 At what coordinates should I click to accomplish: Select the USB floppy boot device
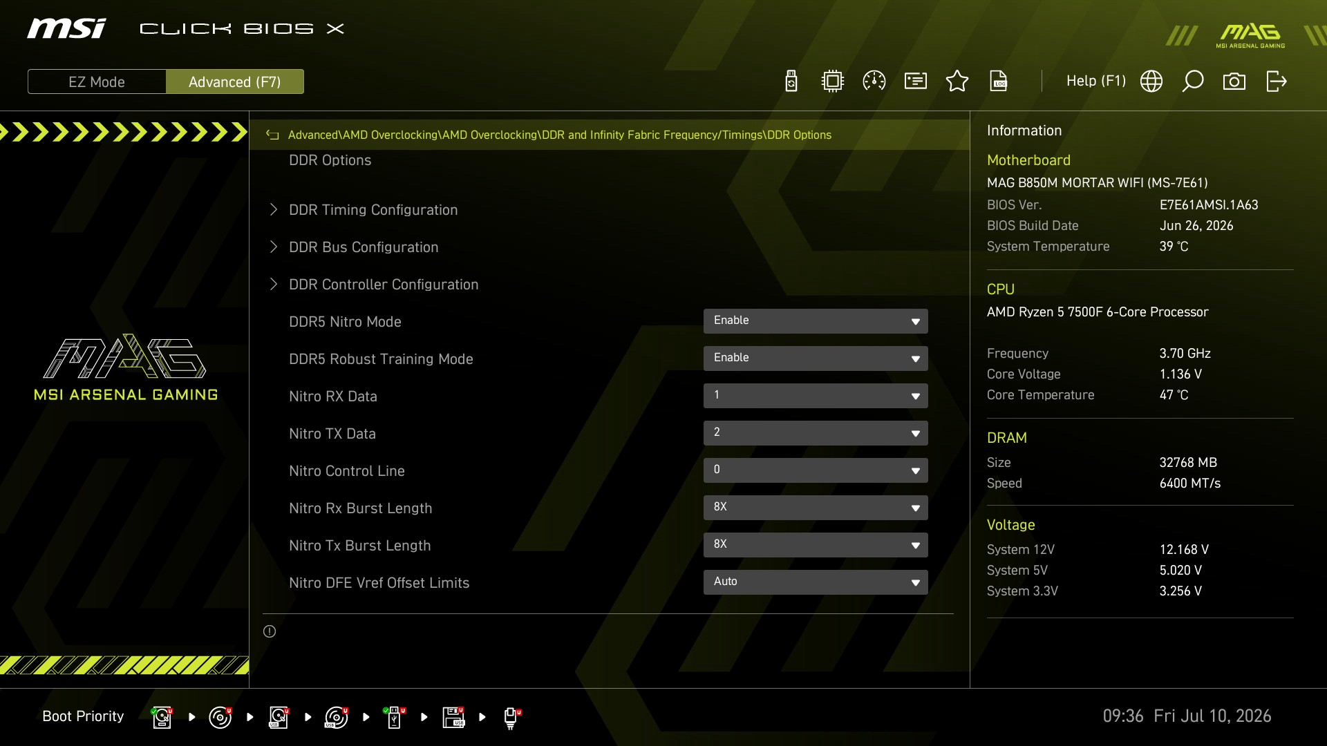tap(453, 717)
